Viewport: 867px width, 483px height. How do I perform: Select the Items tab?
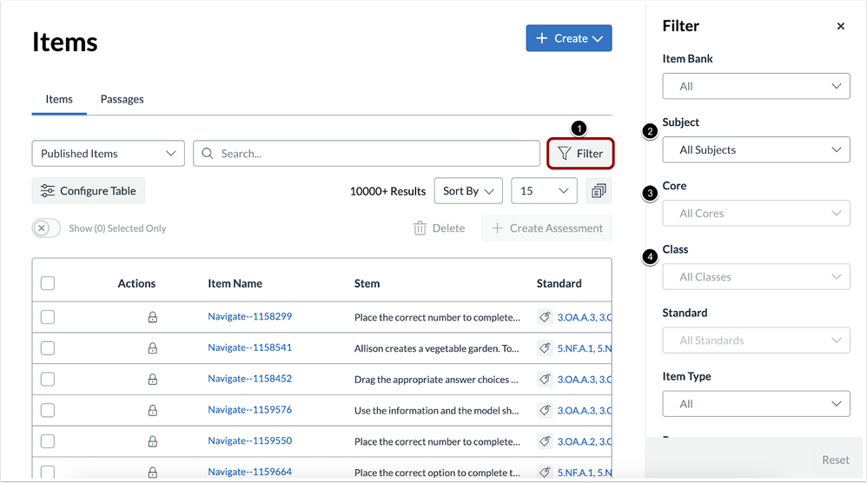tap(59, 99)
